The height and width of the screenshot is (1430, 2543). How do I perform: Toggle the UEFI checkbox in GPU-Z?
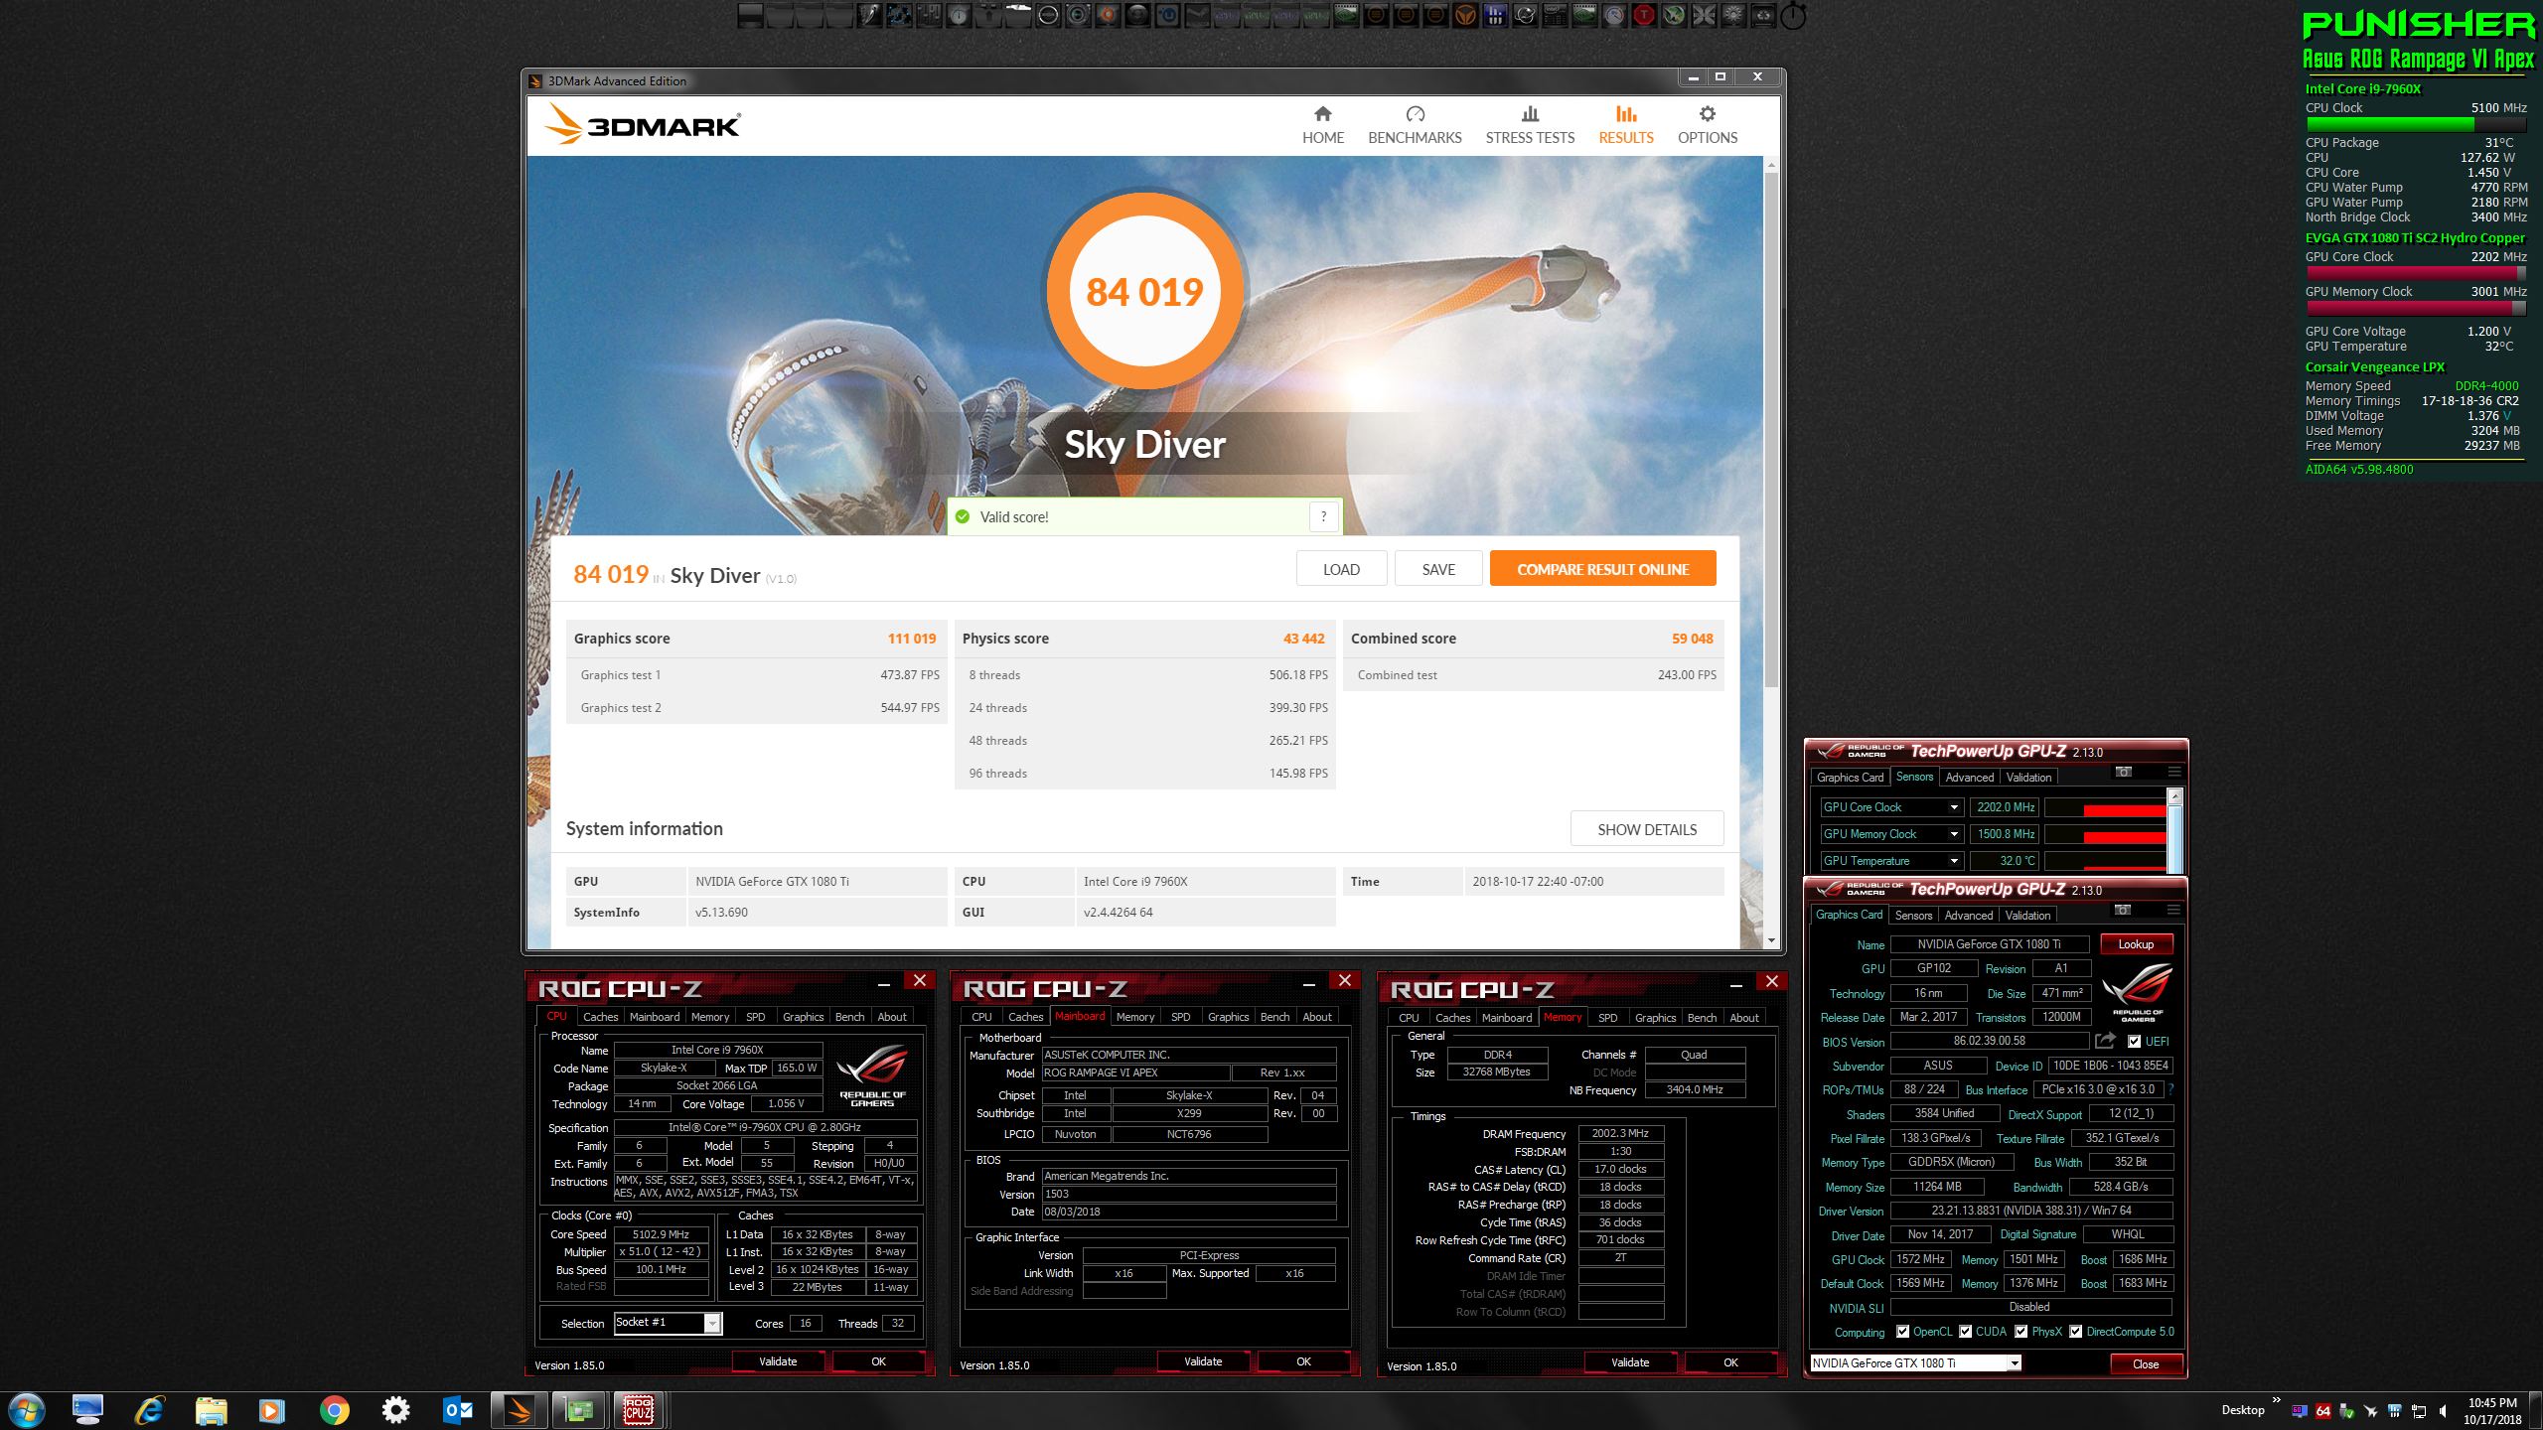(2134, 1041)
